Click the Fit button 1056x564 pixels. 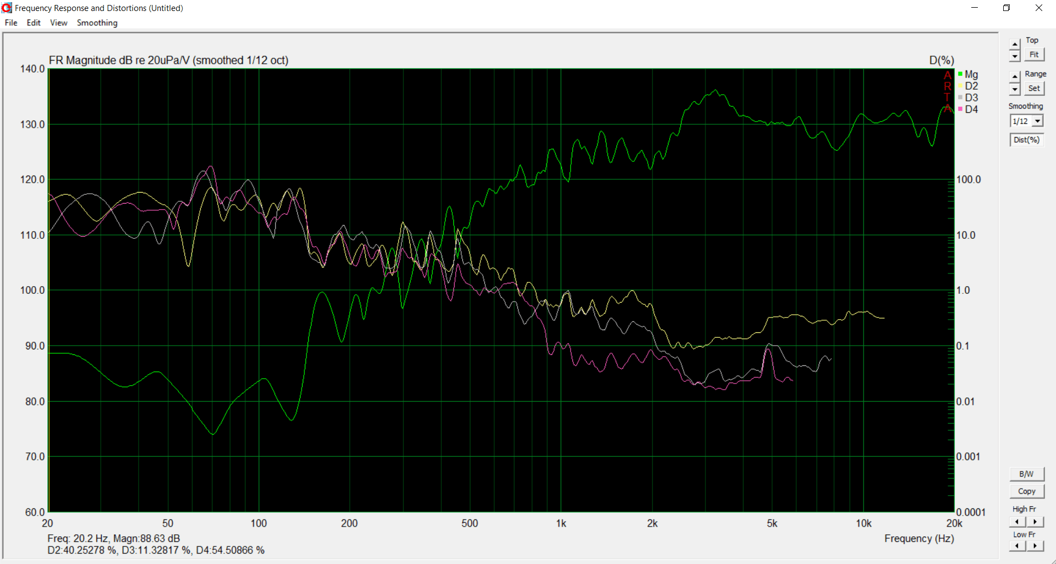pos(1034,54)
